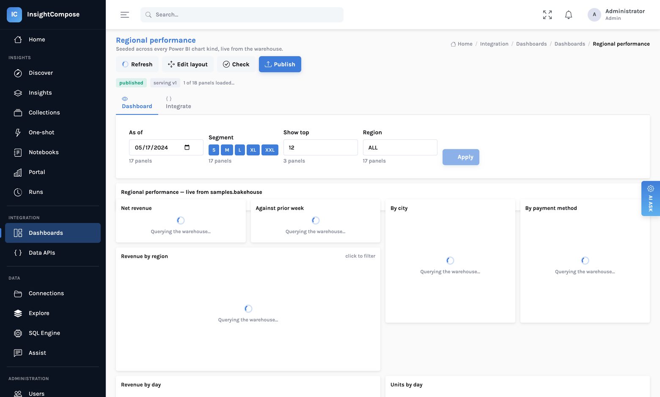Toggle the S segment chip
The image size is (660, 397).
click(214, 150)
